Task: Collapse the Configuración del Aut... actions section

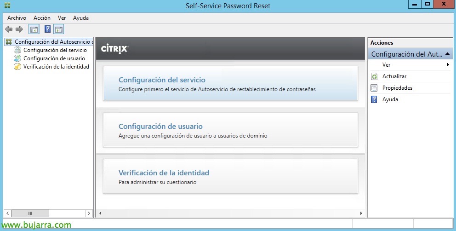Action: 448,54
